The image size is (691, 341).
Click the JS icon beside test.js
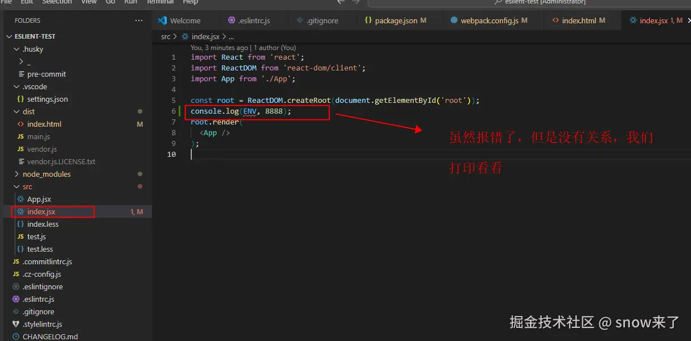[x=20, y=236]
